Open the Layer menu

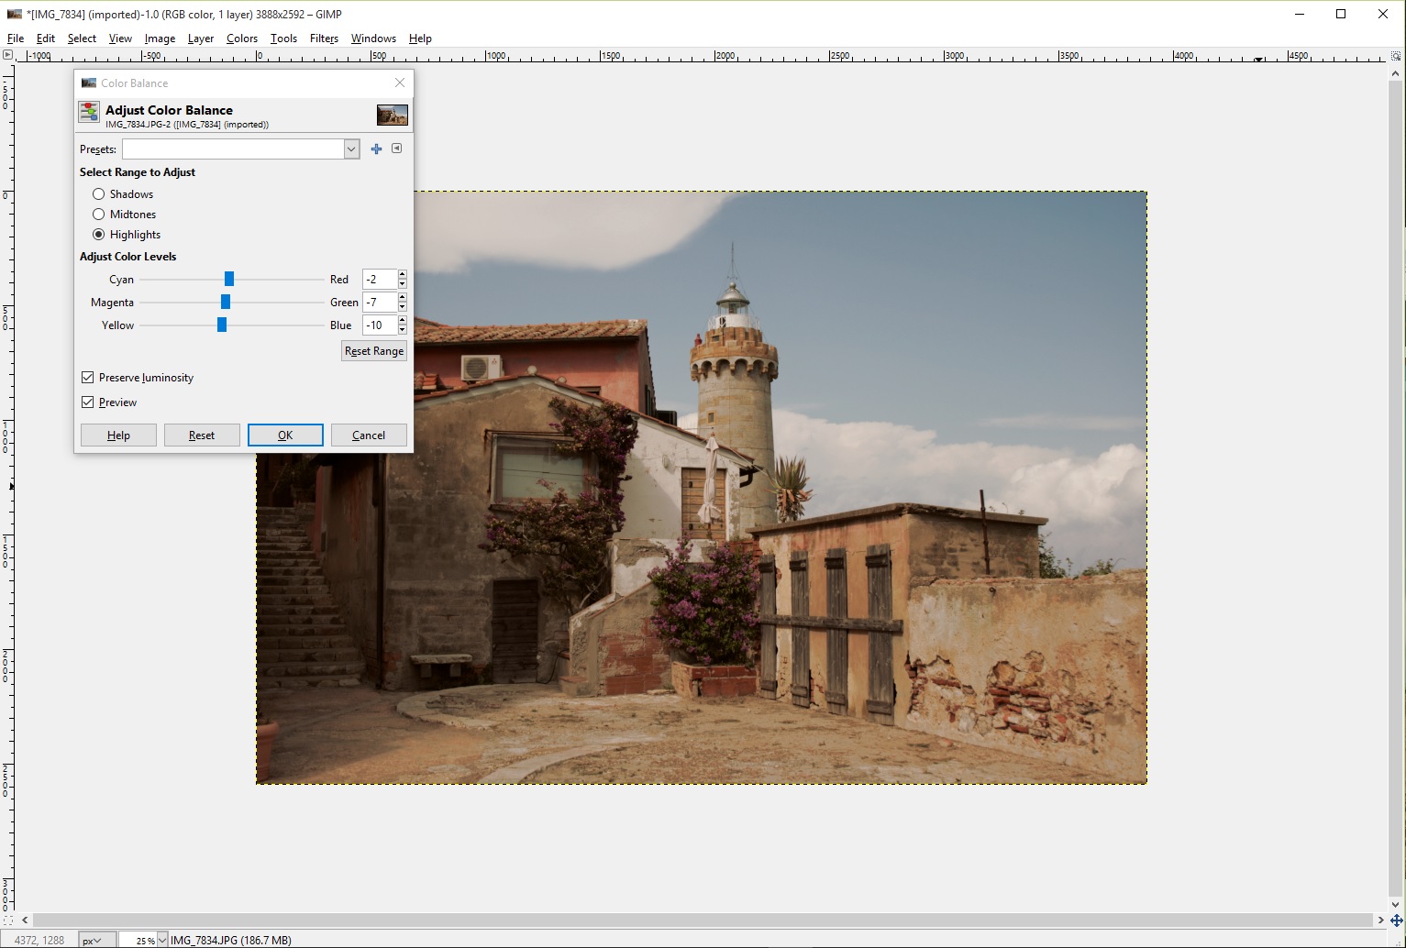(201, 39)
